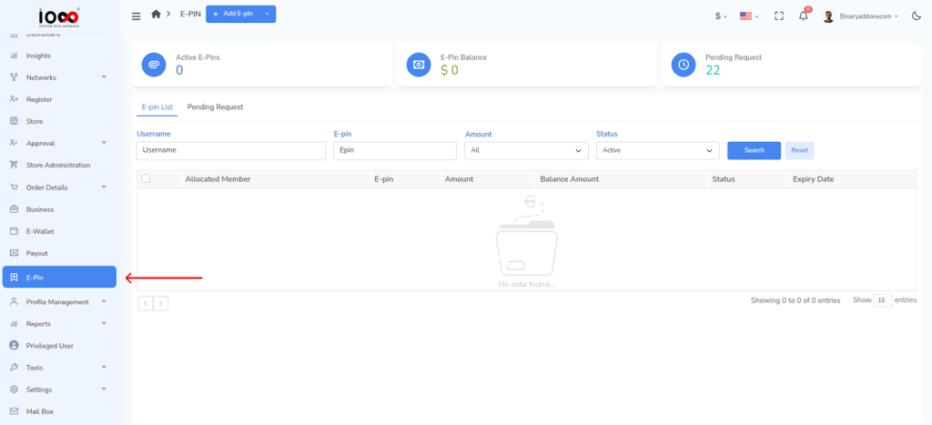The width and height of the screenshot is (932, 425).
Task: Open the language flag selector
Action: (749, 15)
